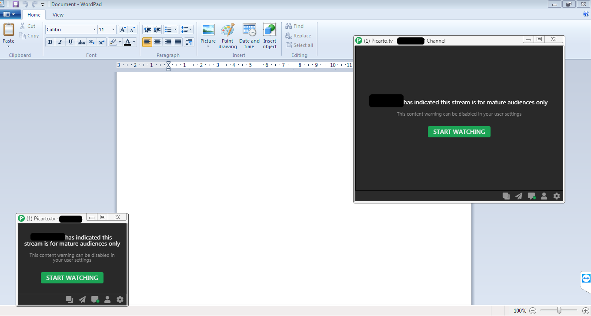Align text left
Image resolution: width=591 pixels, height=316 pixels.
coord(147,42)
